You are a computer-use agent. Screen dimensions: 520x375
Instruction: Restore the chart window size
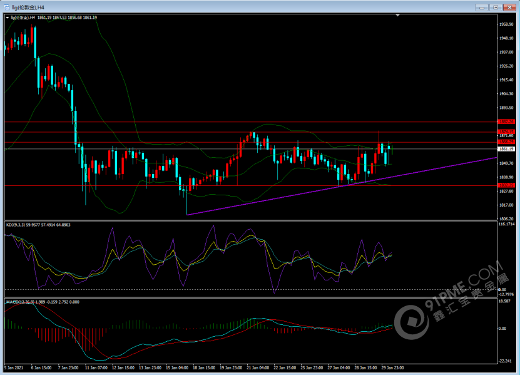click(x=495, y=7)
